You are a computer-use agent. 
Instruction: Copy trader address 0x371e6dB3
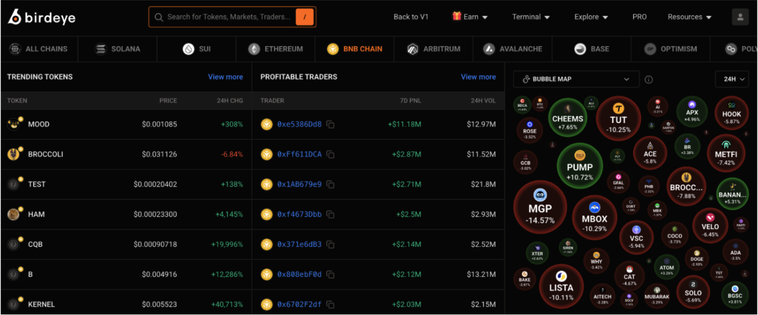(331, 245)
